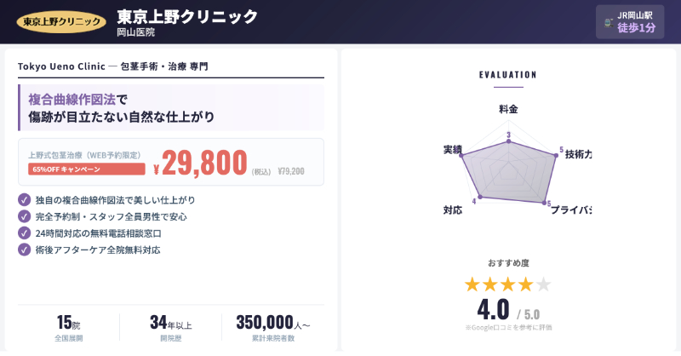Click the JR岡山駅 徒歩1分 access badge
Viewport: 681px width, 356px height.
click(629, 21)
